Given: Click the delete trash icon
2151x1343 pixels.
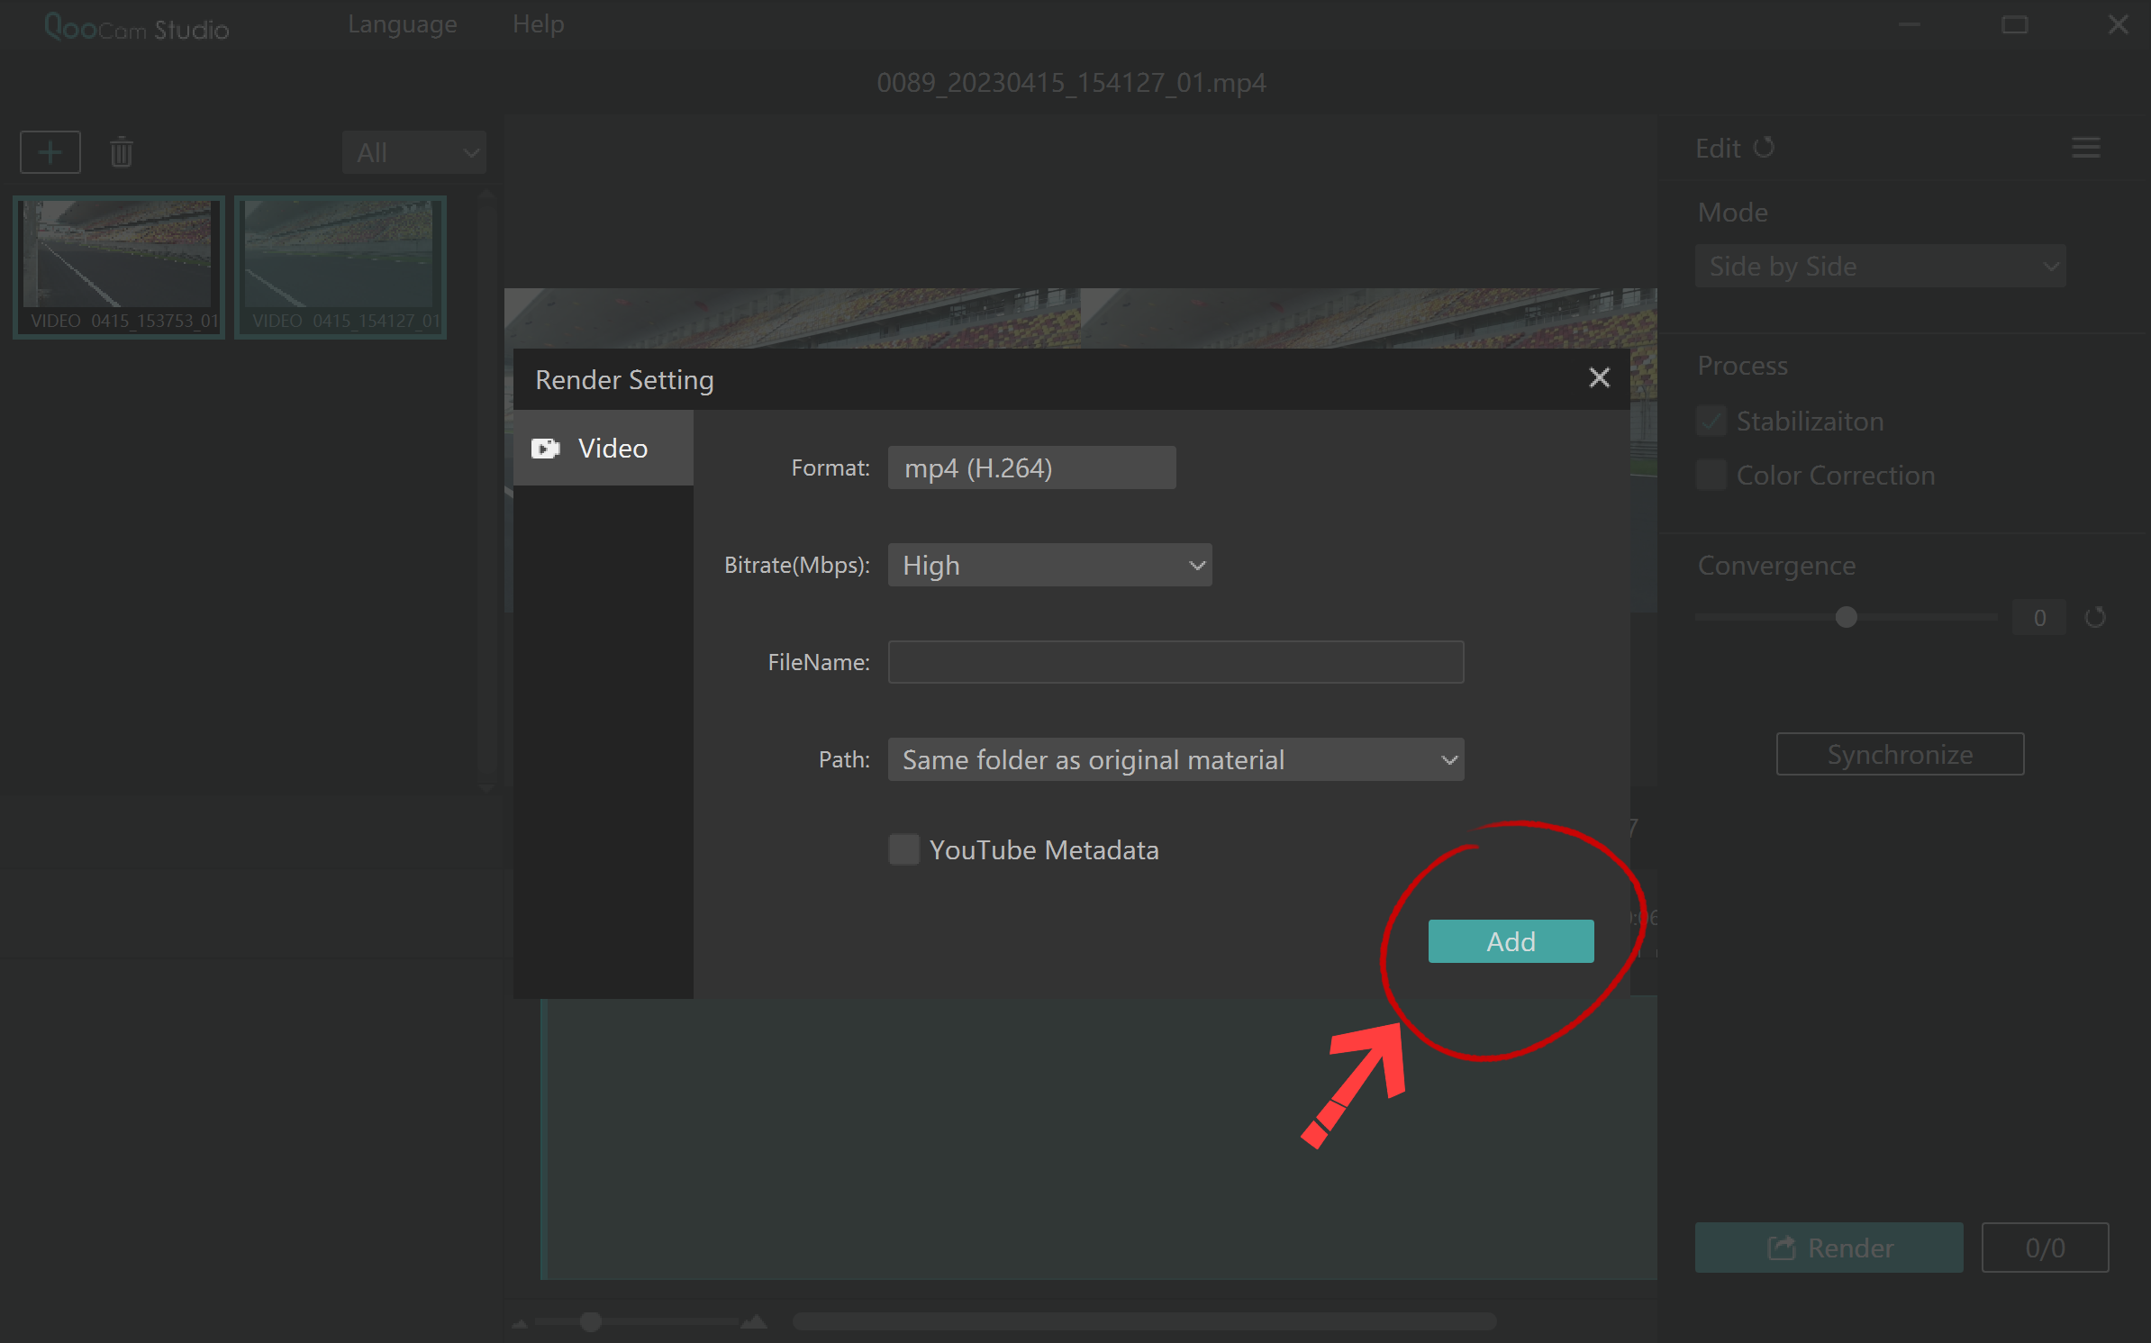Looking at the screenshot, I should tap(121, 151).
